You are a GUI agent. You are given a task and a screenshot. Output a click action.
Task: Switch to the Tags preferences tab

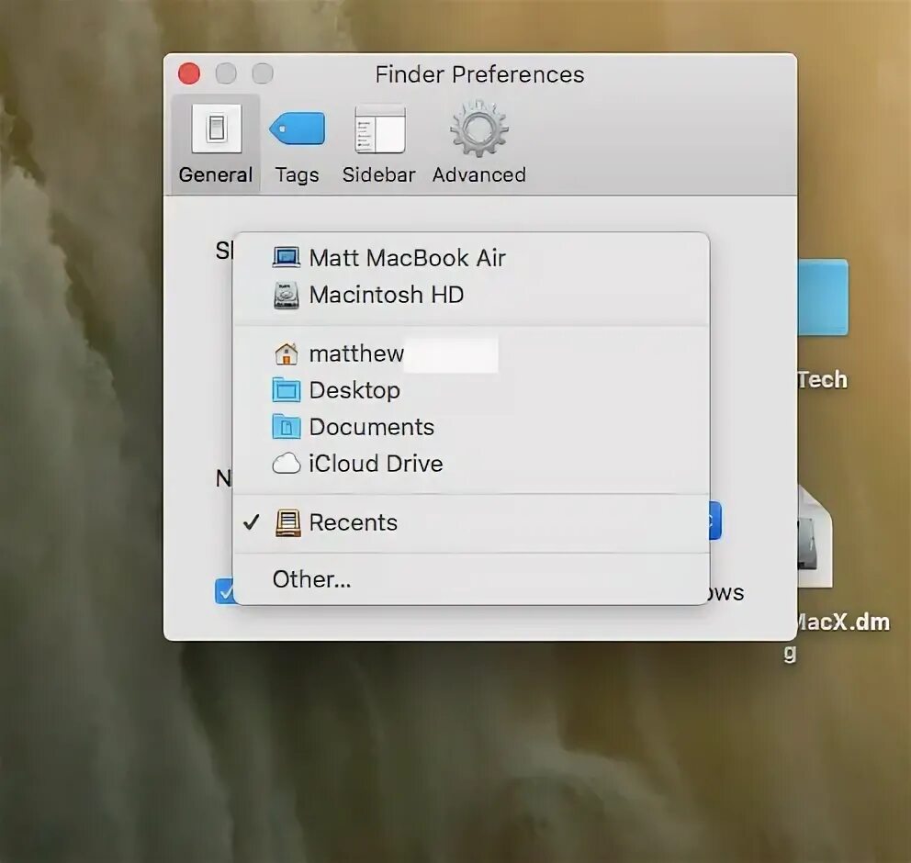pyautogui.click(x=297, y=144)
